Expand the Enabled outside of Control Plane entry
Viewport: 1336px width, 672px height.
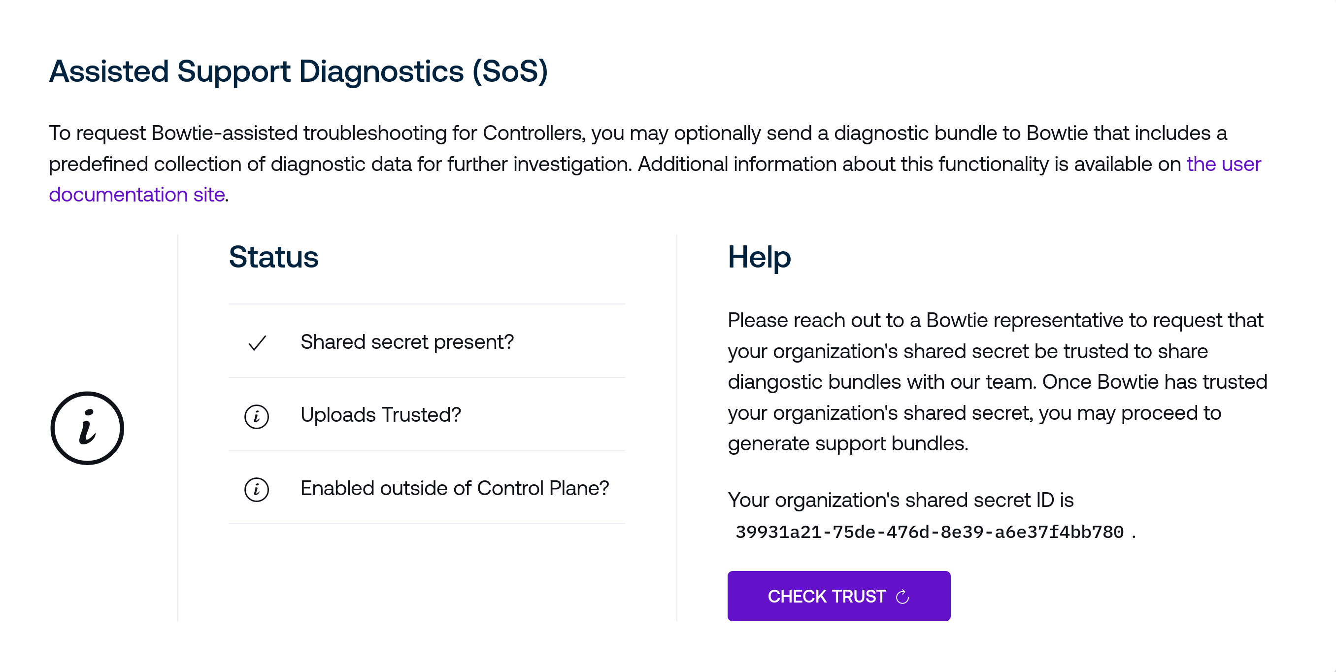(x=455, y=488)
